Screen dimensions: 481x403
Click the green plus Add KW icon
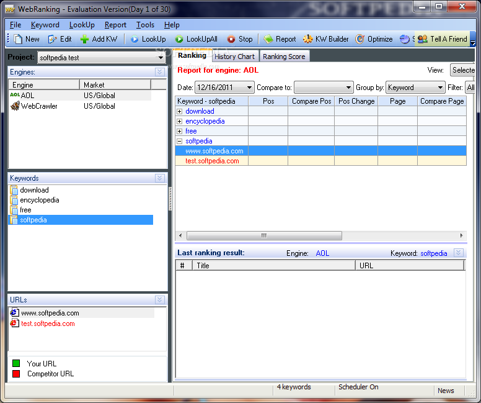(x=84, y=39)
